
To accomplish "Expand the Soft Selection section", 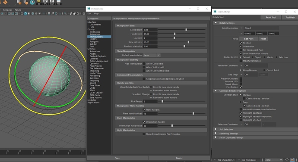I will click(216, 129).
